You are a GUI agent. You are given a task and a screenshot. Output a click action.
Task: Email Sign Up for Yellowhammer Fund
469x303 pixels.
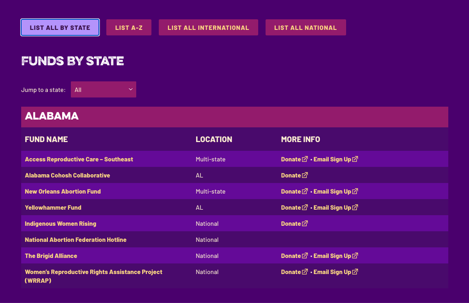(x=336, y=208)
